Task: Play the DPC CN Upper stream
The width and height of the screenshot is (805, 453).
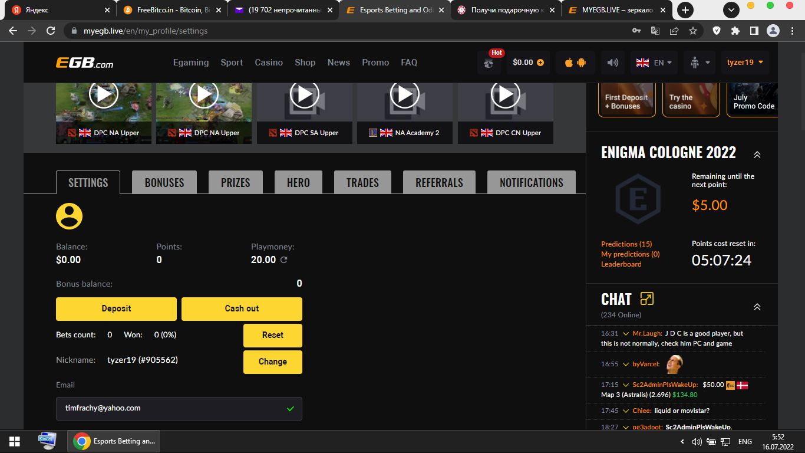Action: point(506,94)
